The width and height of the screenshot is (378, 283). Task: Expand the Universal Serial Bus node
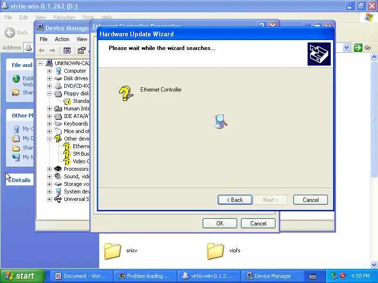point(49,199)
